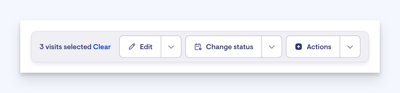Screen dimensions: 400x93
Task: Click the blue Clear link
Action: coord(102,47)
